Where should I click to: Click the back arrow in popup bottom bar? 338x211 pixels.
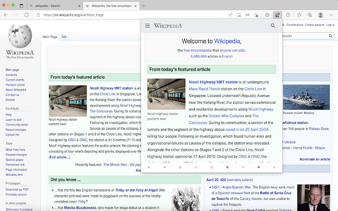tap(149, 167)
